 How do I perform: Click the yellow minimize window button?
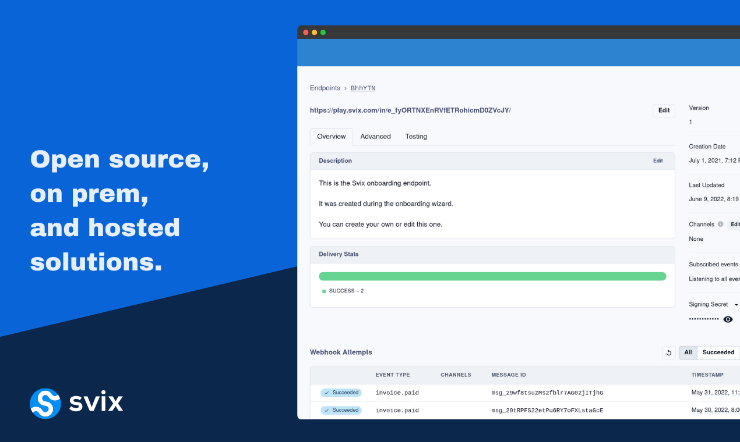pyautogui.click(x=315, y=33)
